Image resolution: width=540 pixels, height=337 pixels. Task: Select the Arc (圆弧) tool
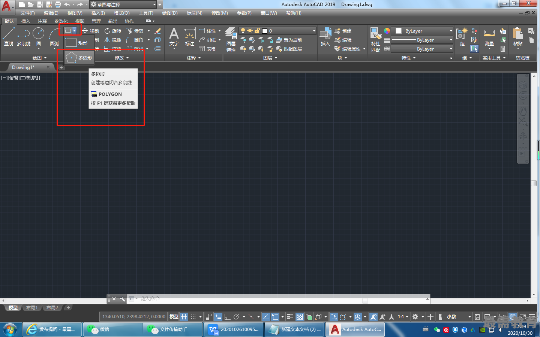[x=54, y=36]
